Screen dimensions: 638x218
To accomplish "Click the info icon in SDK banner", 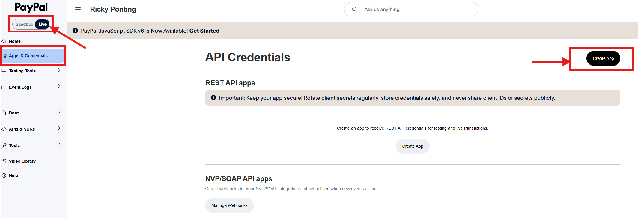I will point(75,31).
